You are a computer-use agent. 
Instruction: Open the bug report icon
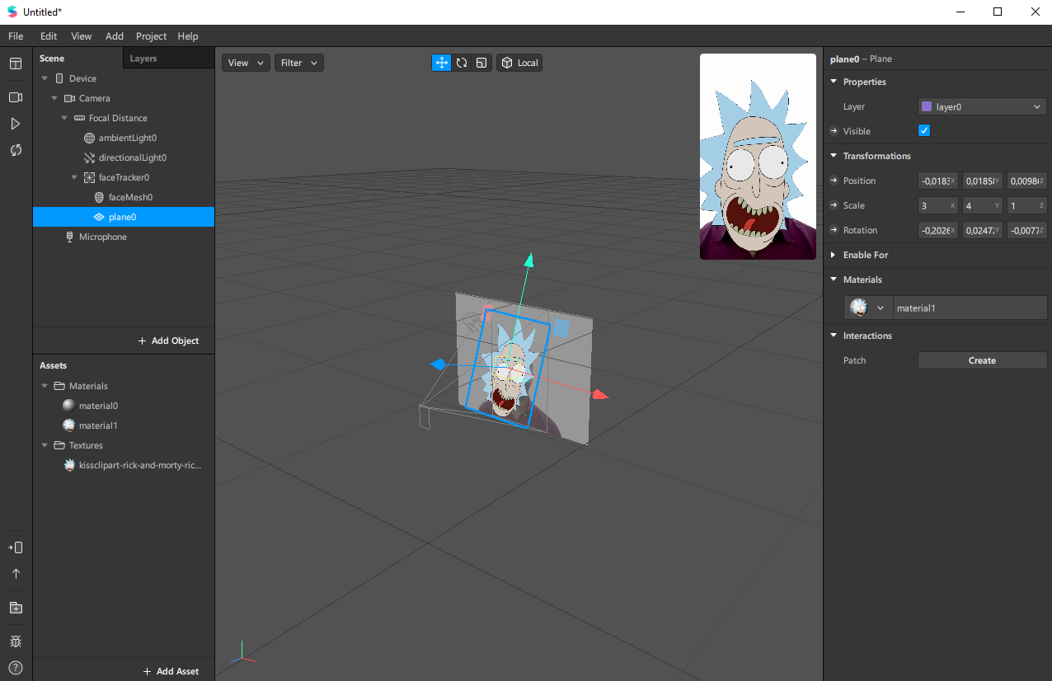[x=16, y=641]
